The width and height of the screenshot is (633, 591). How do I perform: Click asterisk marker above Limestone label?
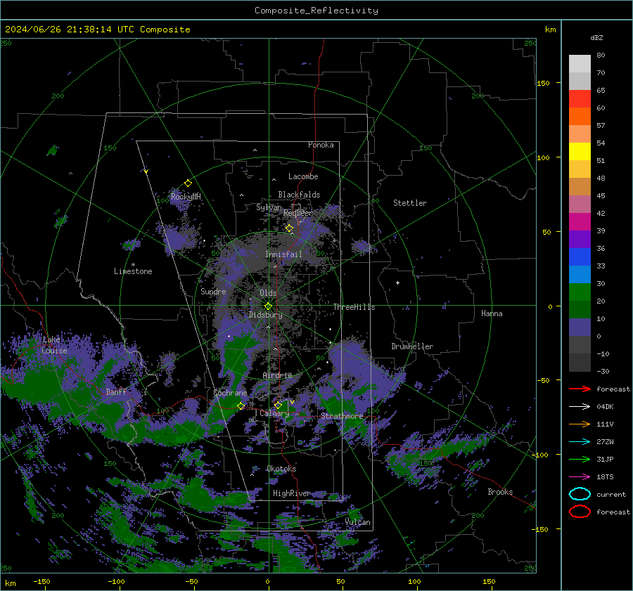click(133, 265)
